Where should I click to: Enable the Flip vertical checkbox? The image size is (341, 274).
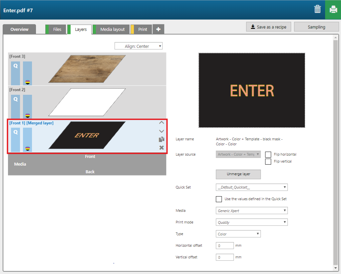coord(268,161)
